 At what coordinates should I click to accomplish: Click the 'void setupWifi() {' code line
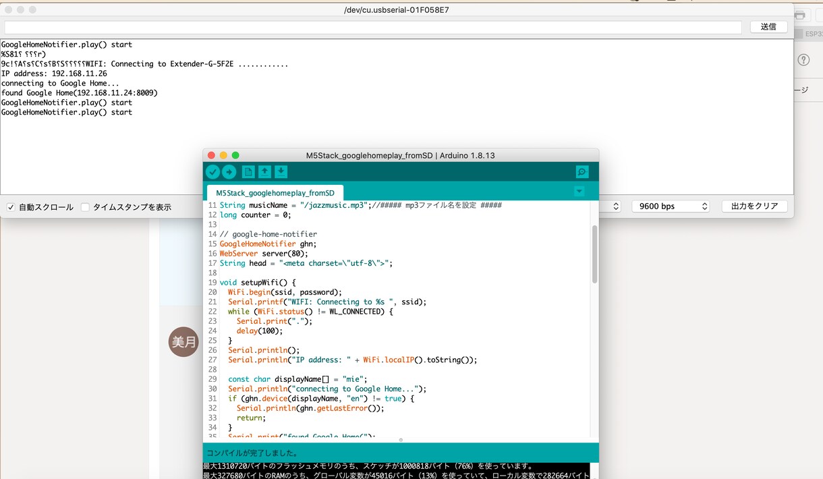pos(258,283)
